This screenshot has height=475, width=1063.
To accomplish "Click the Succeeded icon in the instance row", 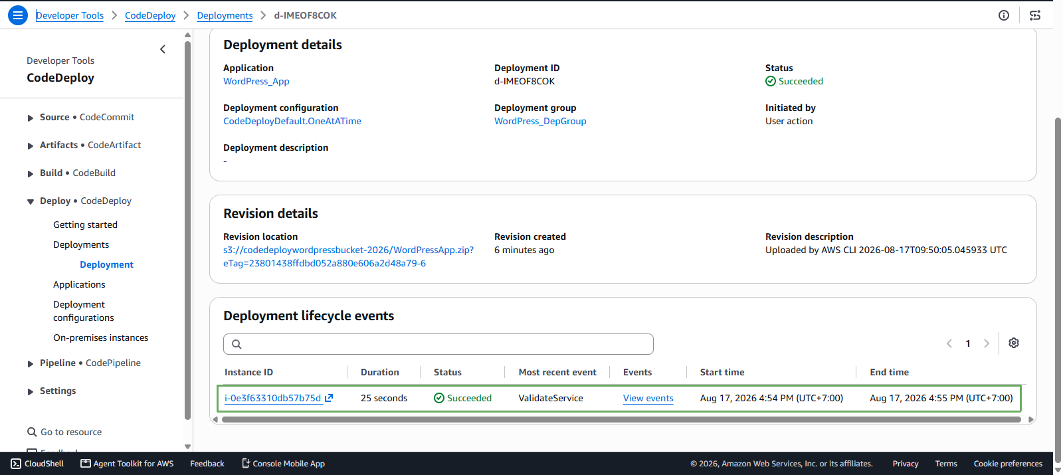I will pyautogui.click(x=439, y=398).
